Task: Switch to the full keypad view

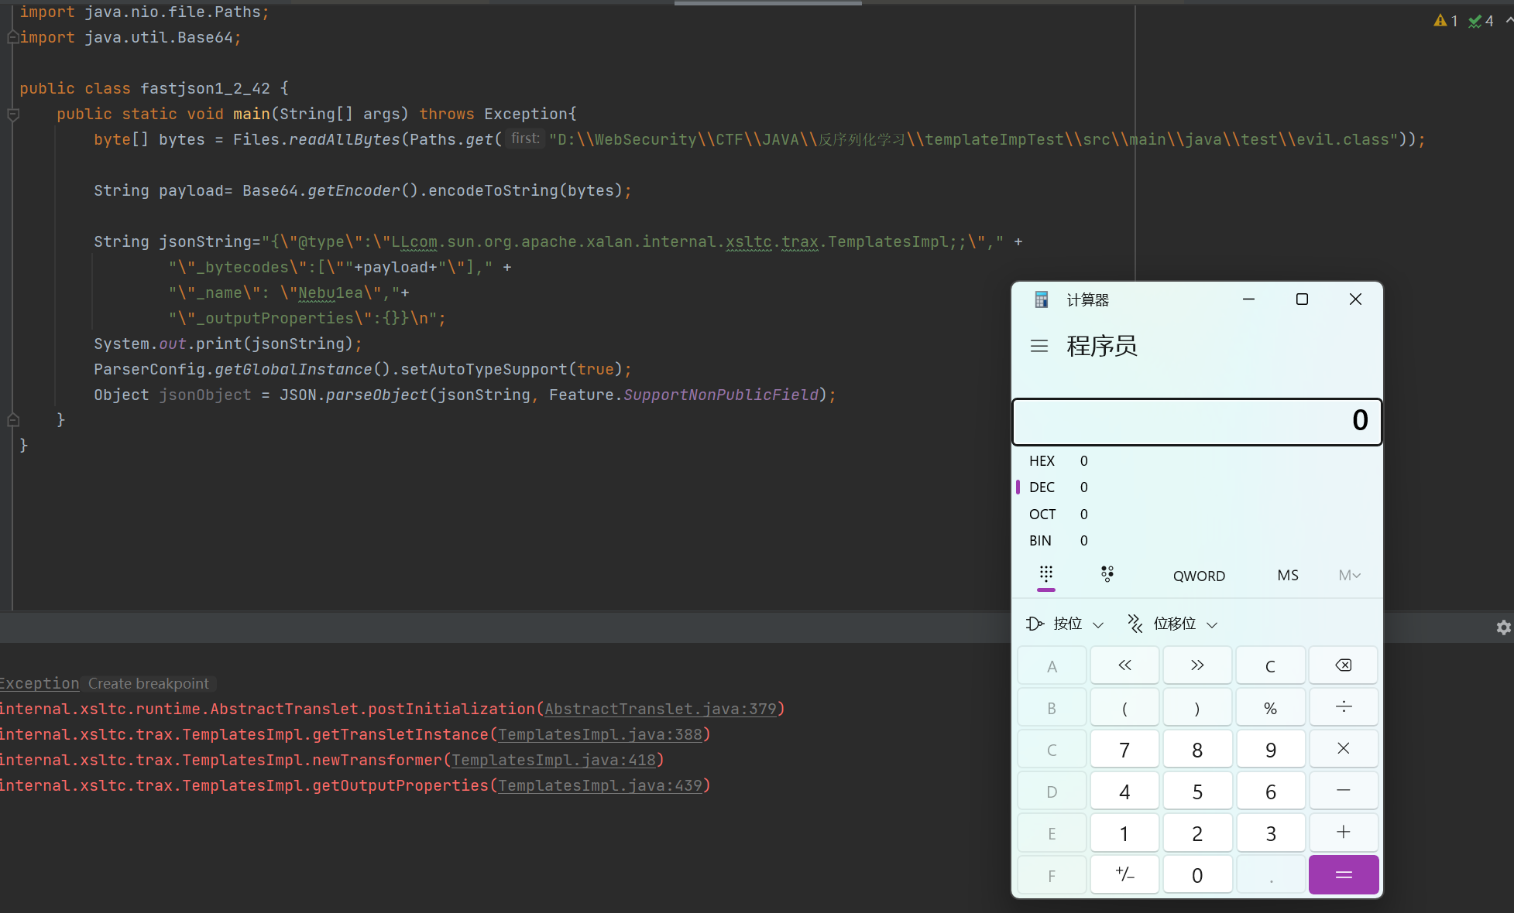Action: click(x=1046, y=574)
